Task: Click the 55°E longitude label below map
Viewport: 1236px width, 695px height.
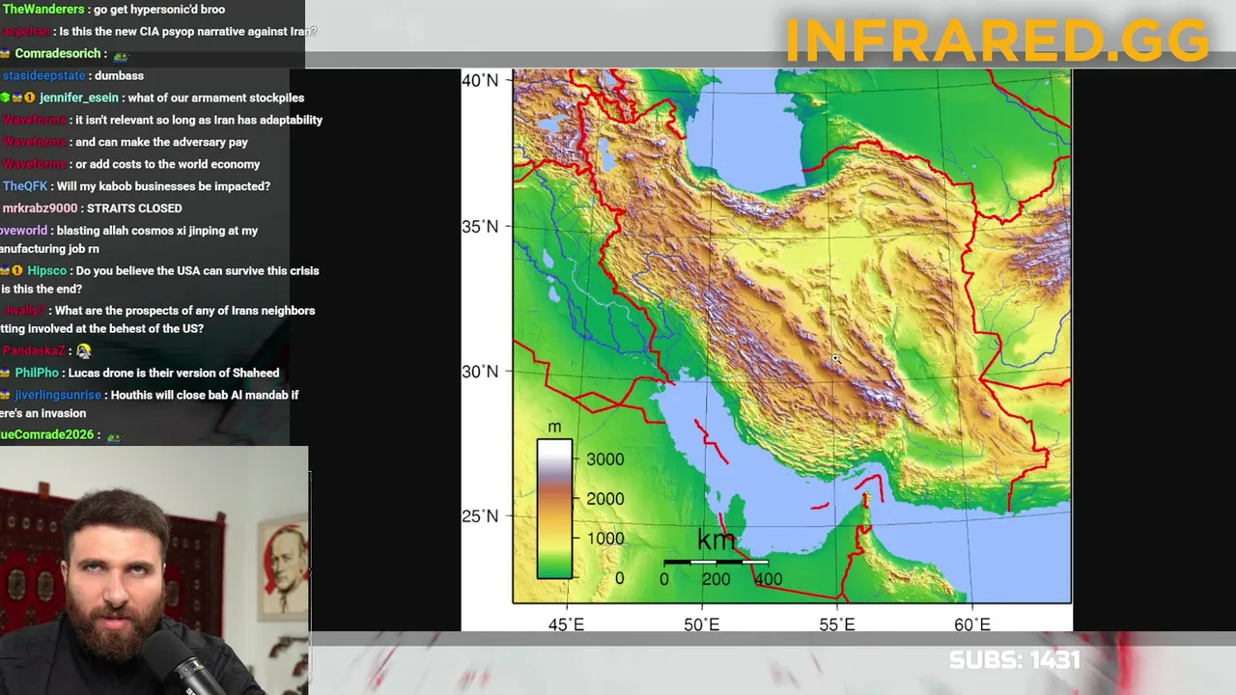Action: tap(836, 625)
